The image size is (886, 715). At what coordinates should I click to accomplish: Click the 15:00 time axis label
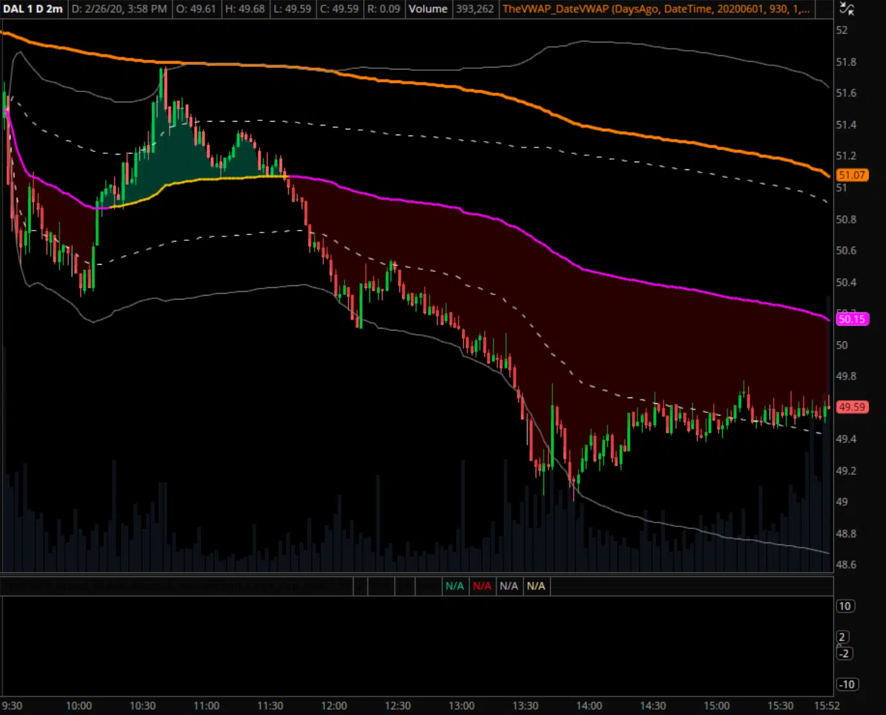(717, 706)
